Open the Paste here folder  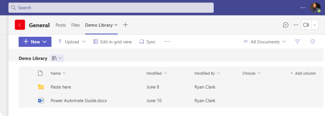pos(61,87)
